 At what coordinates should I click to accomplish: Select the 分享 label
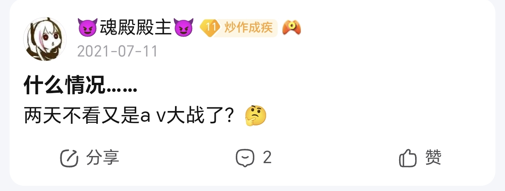point(103,158)
